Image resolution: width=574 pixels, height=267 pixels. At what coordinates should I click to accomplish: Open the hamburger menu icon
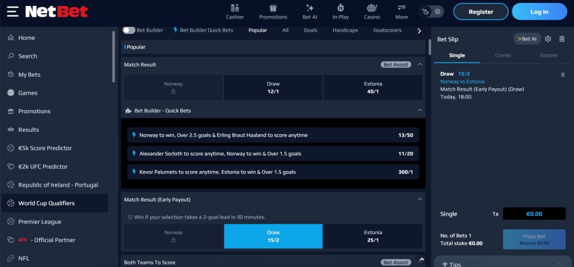(13, 11)
